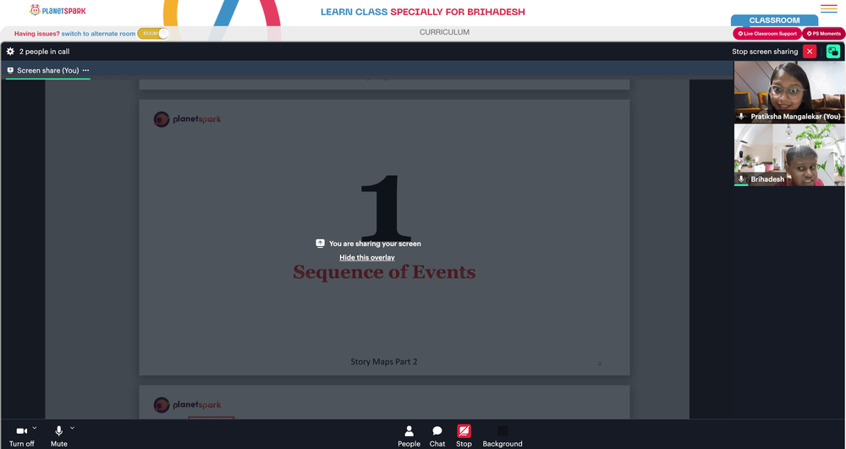The image size is (846, 449).
Task: Open call settings gear icon
Action: click(x=10, y=52)
